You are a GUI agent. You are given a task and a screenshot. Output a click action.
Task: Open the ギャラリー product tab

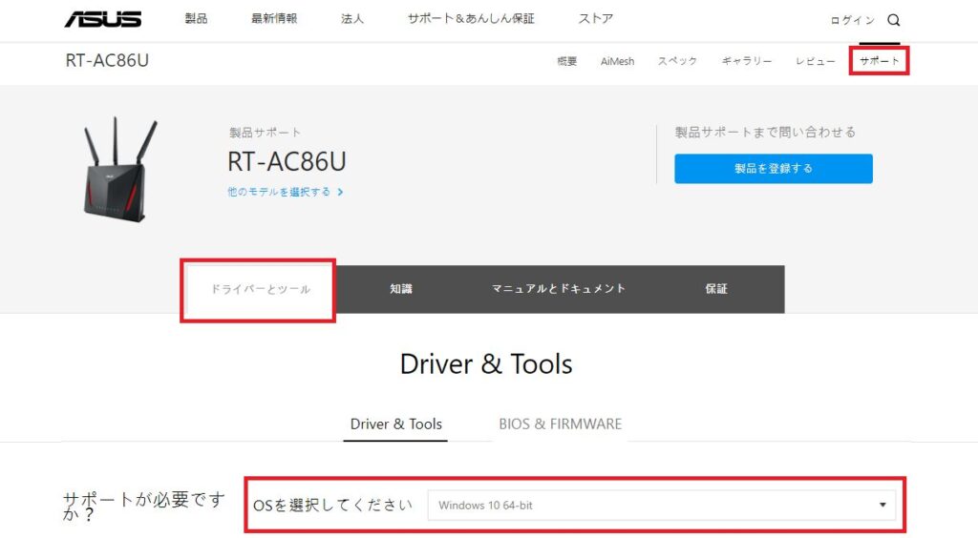pos(747,61)
